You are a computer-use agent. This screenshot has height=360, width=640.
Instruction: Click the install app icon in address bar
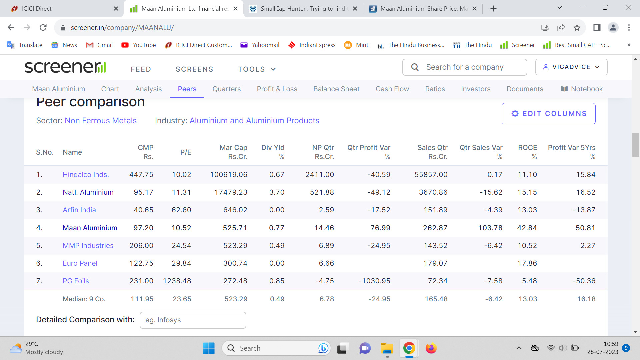point(545,28)
